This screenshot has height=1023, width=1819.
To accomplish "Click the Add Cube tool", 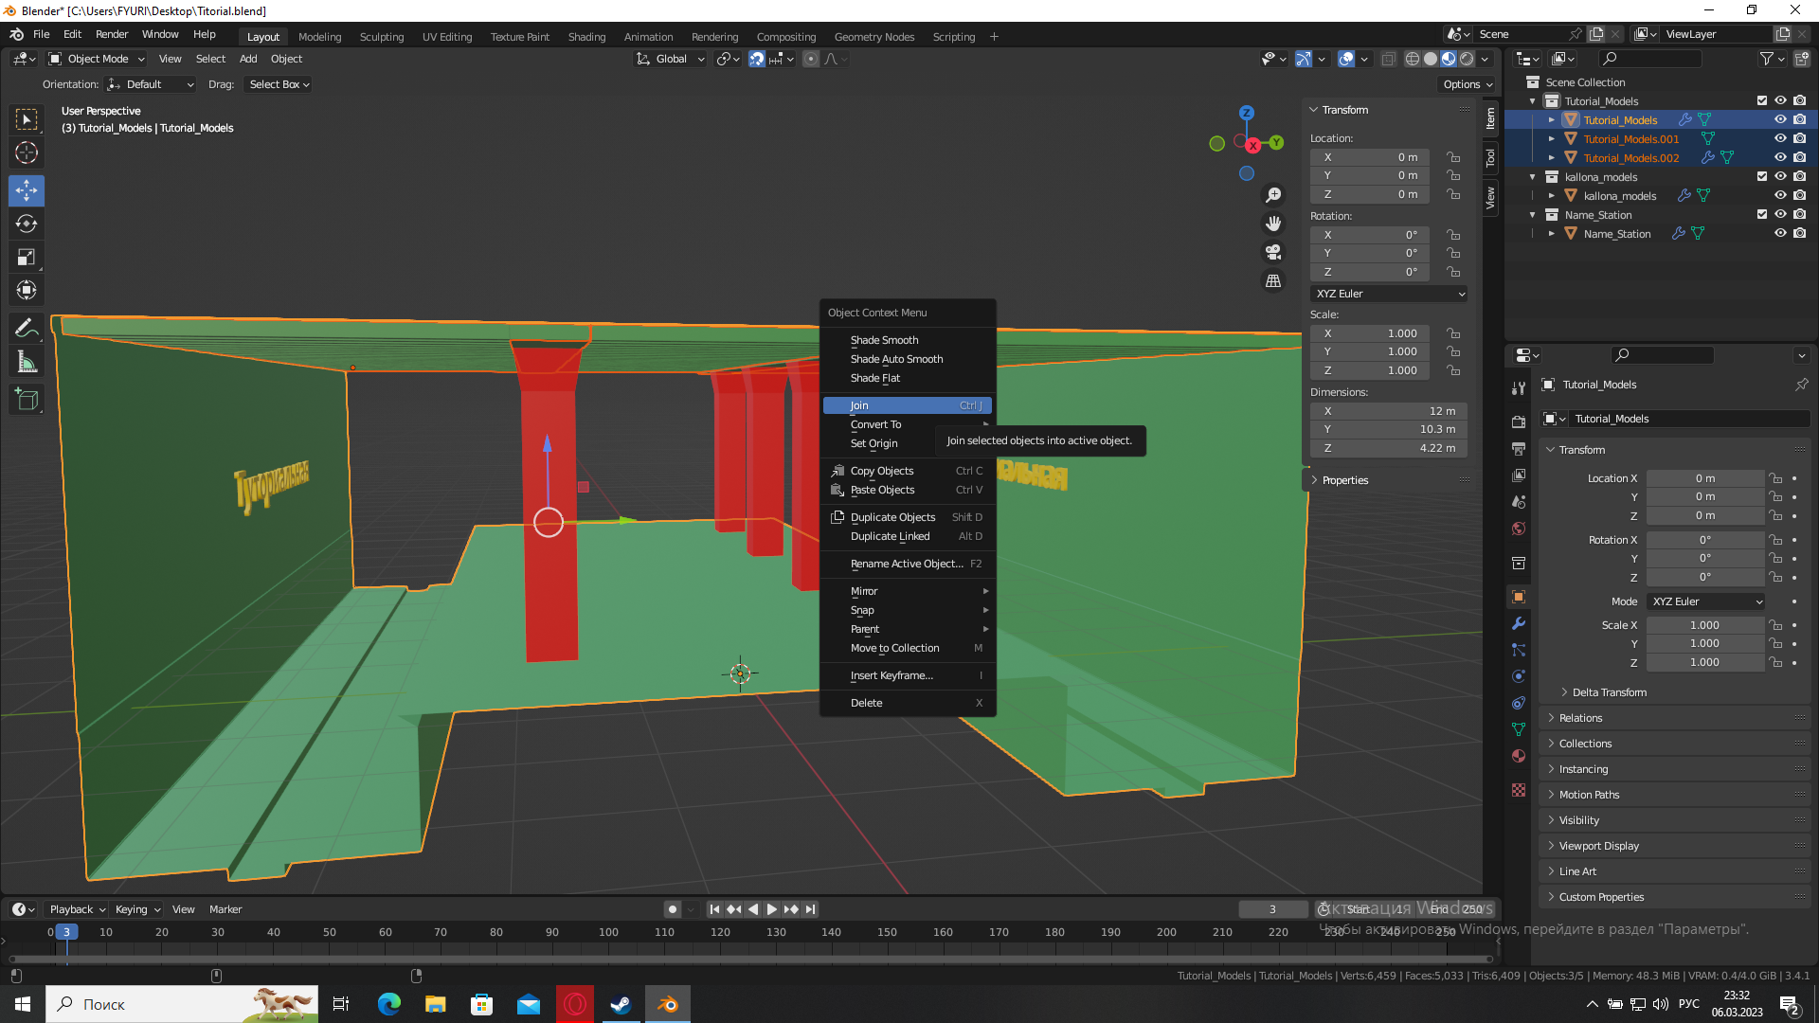I will [x=27, y=400].
